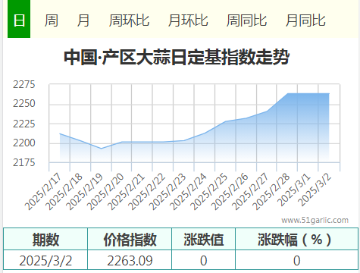Click the 2025/2/19 x-axis date label
Viewport: 360px width, 273px height.
click(x=86, y=192)
